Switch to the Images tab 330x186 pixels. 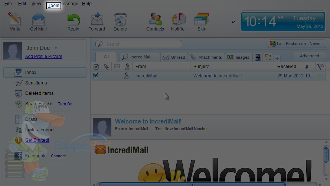point(238,57)
